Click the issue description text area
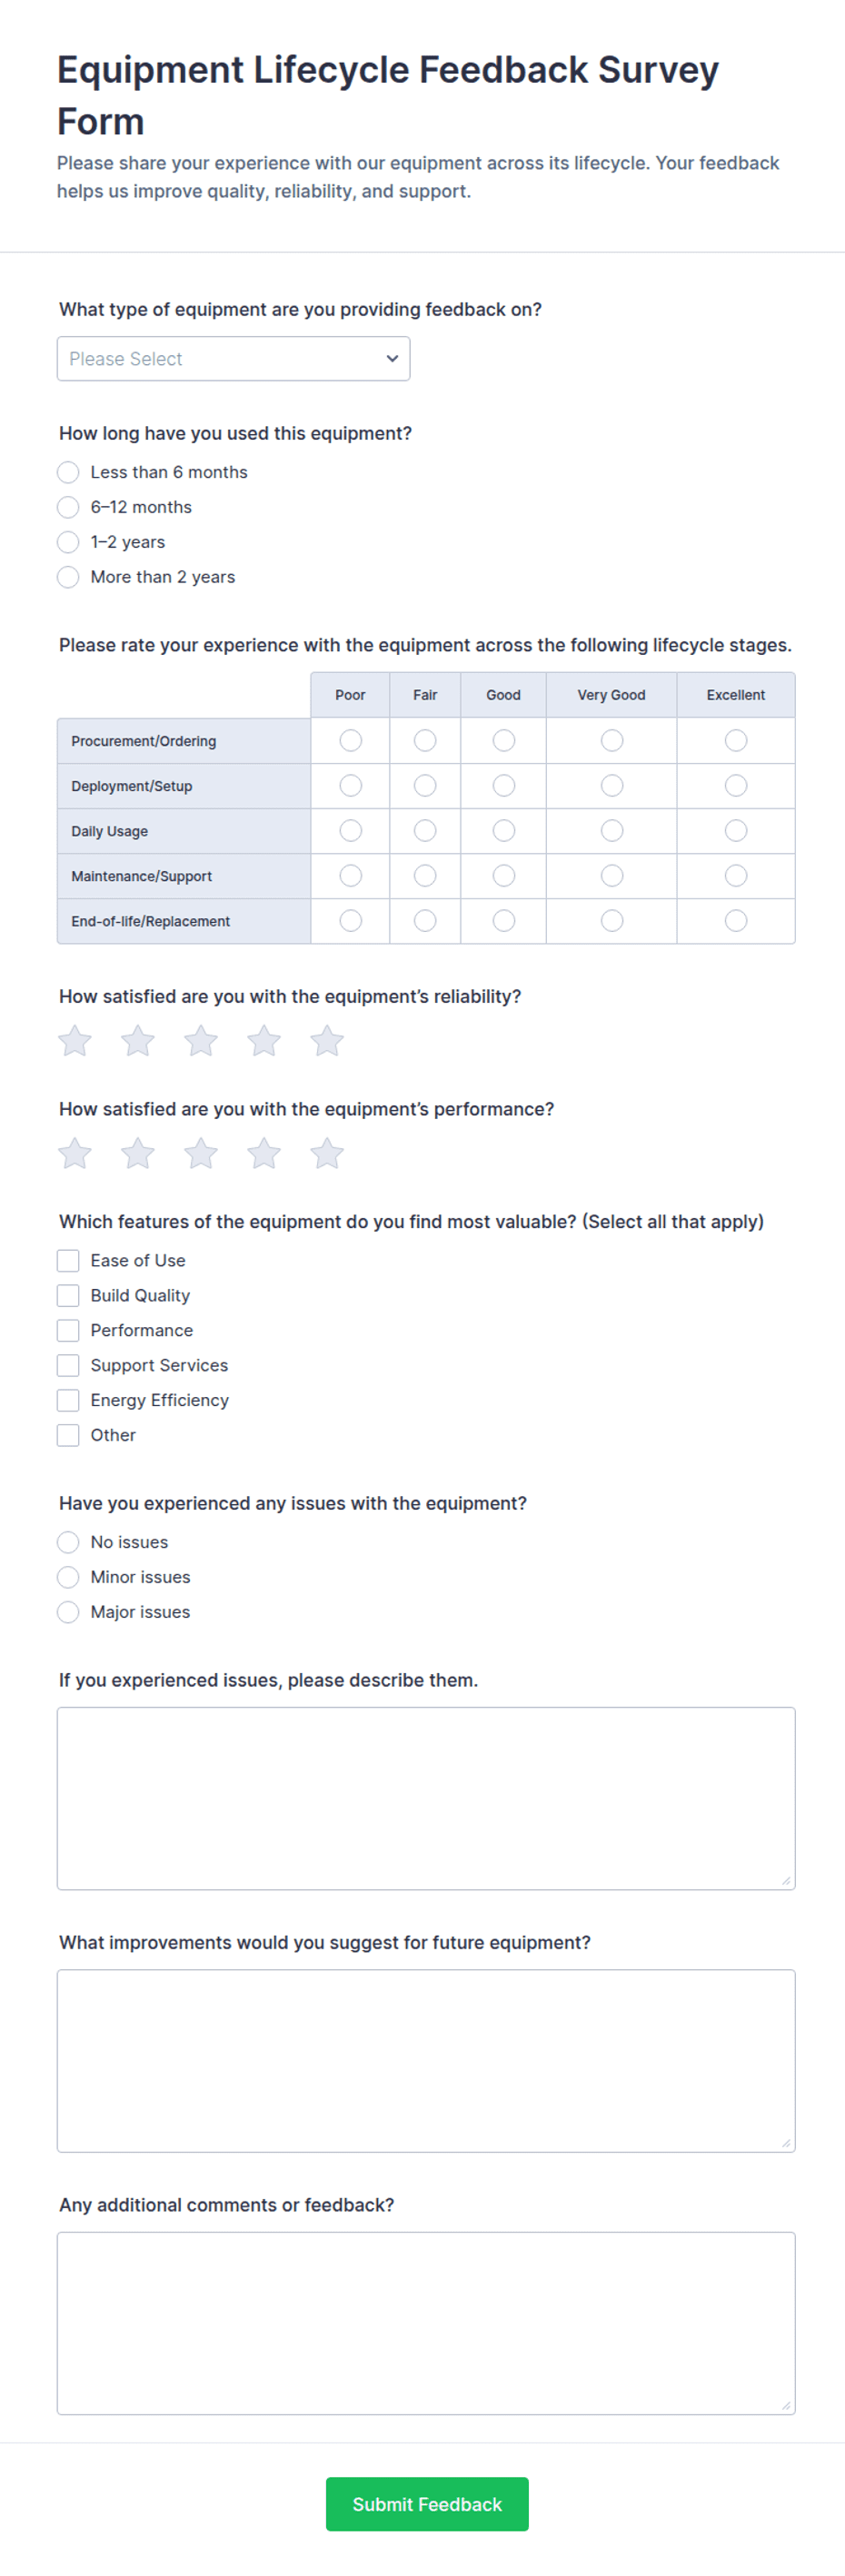The image size is (845, 2576). pyautogui.click(x=426, y=1798)
